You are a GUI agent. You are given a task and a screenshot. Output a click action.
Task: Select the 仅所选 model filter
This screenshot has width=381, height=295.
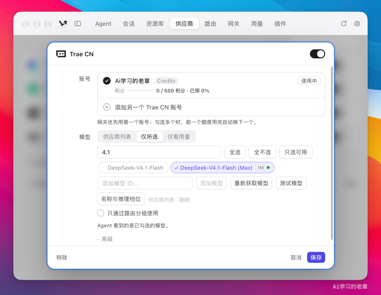(150, 137)
